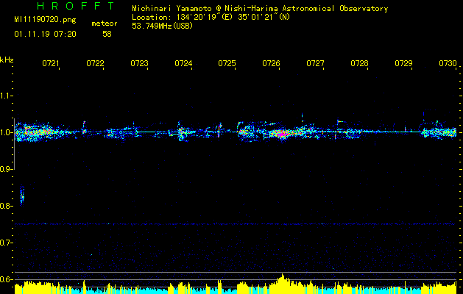The width and height of the screenshot is (463, 294).
Task: Click the 0.6 frequency axis label
Action: (6, 279)
